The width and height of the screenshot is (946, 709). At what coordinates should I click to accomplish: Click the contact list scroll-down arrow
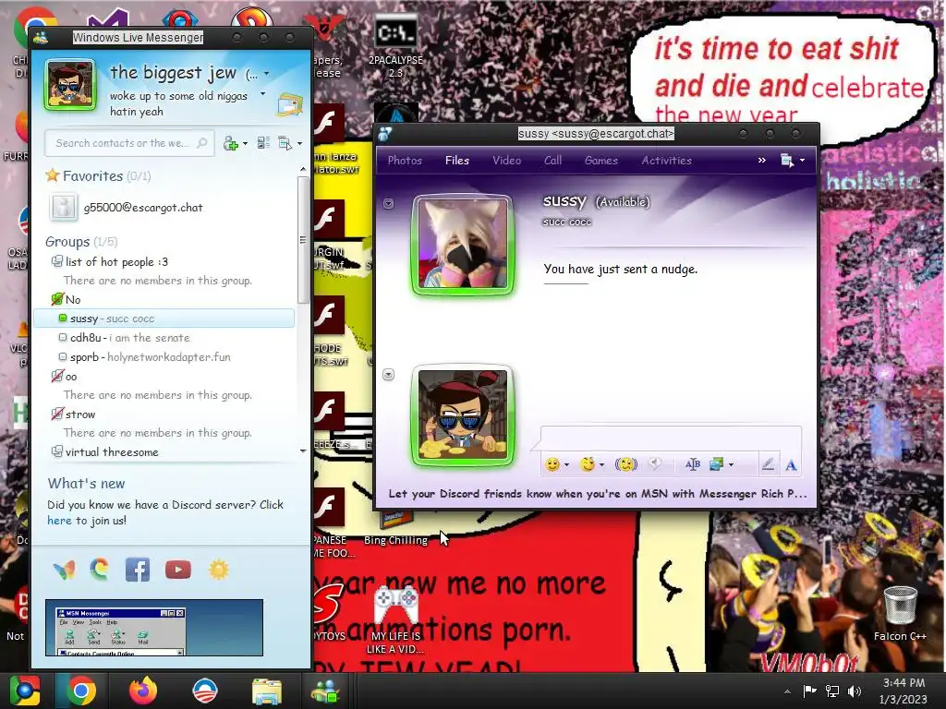(x=303, y=451)
